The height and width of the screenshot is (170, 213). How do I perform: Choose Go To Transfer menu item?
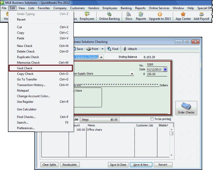pyautogui.click(x=41, y=79)
